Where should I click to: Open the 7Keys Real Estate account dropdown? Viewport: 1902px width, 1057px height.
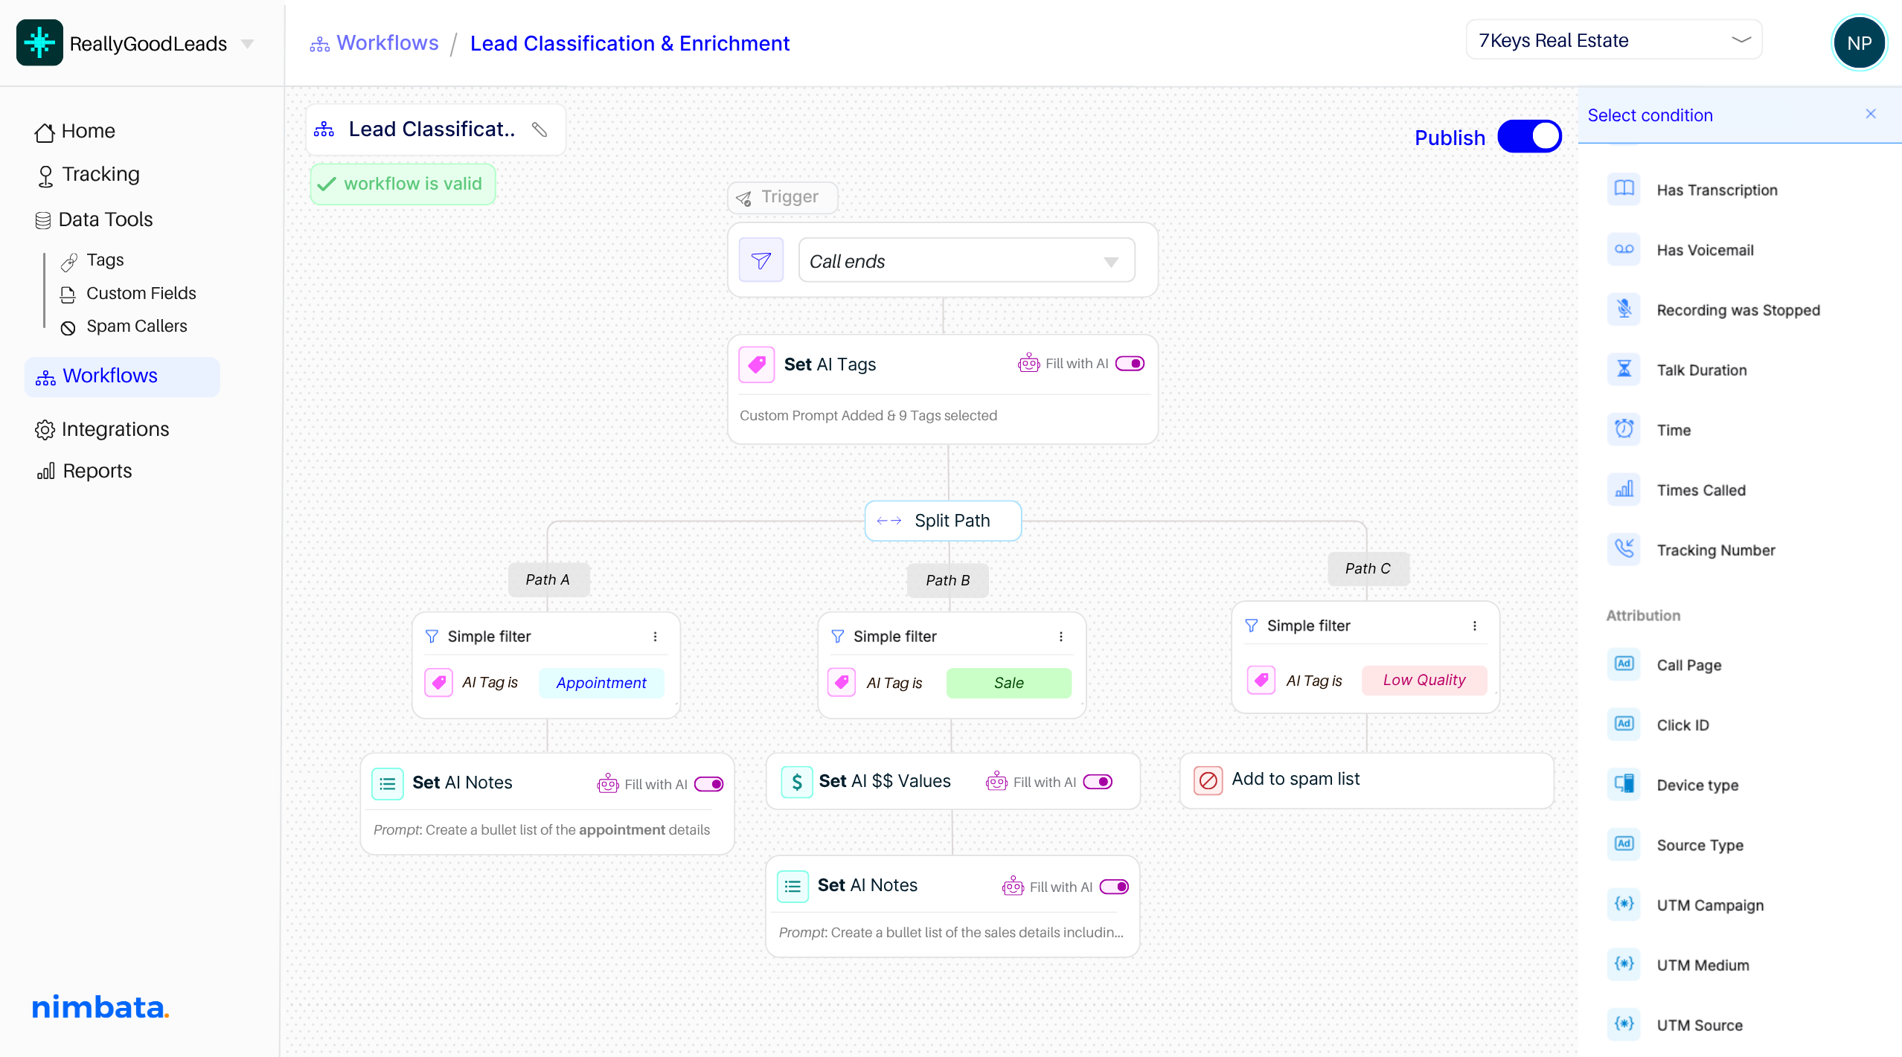click(x=1613, y=40)
